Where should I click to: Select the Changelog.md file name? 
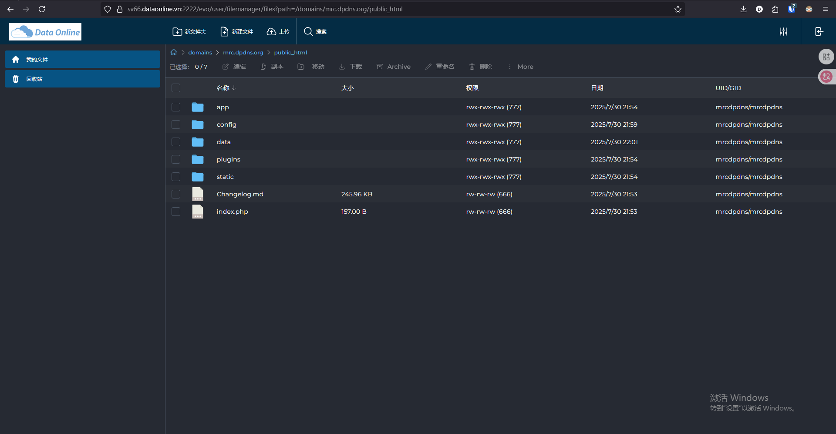coord(240,194)
